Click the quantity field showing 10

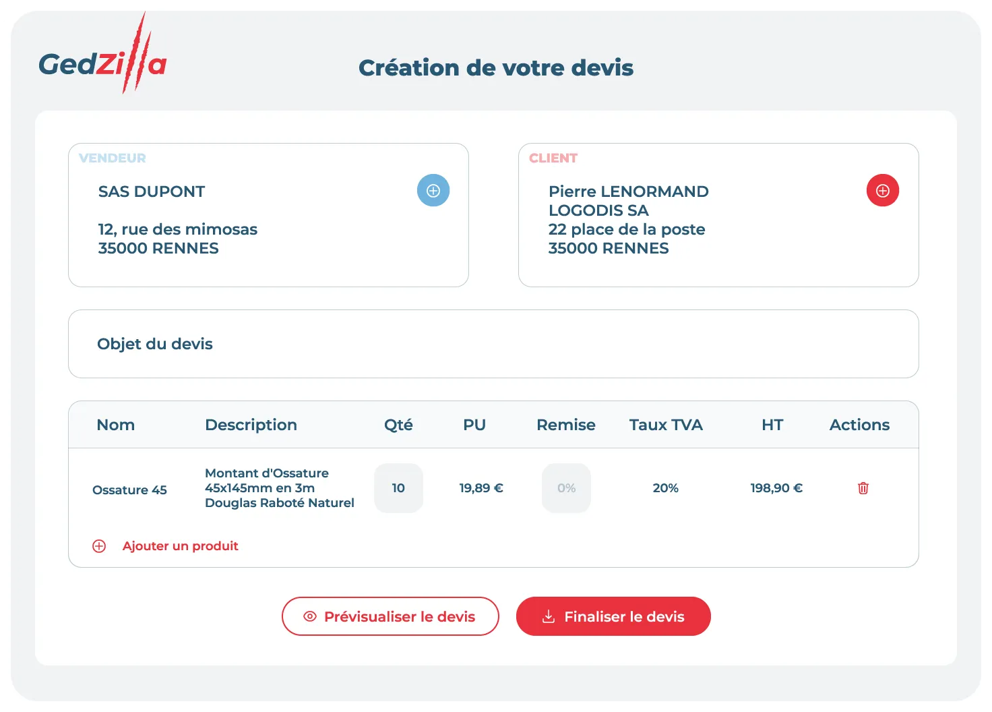point(398,488)
